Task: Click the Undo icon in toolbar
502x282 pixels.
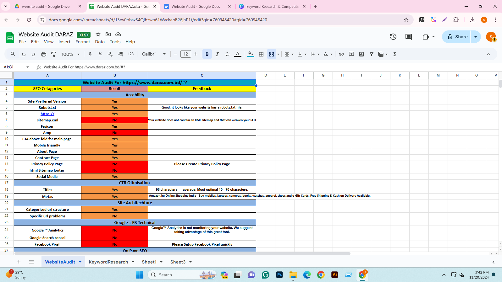Action: 24,54
